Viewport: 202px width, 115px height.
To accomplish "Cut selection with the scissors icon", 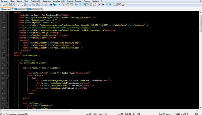I will click(30, 5).
